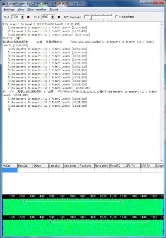Image resolution: width=166 pixels, height=238 pixels.
Task: Click left pointer marker on lower waterfall
Action: tap(50, 222)
